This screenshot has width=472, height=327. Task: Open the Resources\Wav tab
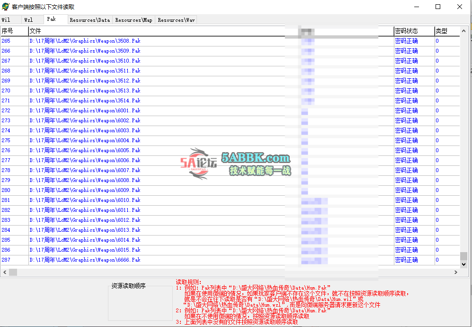[x=176, y=20]
